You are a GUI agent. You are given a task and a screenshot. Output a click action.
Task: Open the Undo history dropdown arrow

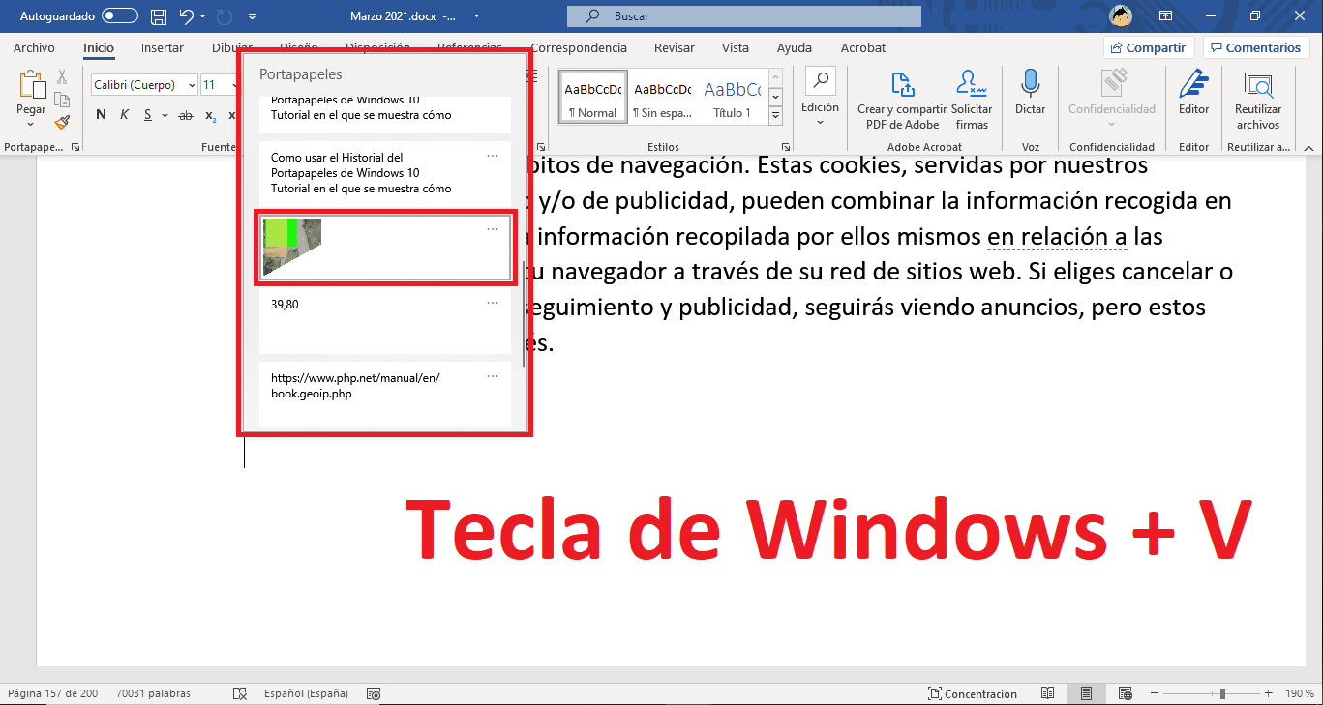(203, 16)
